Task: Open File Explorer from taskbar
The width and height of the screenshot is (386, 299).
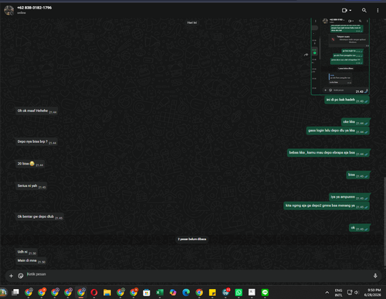Action: click(107, 292)
